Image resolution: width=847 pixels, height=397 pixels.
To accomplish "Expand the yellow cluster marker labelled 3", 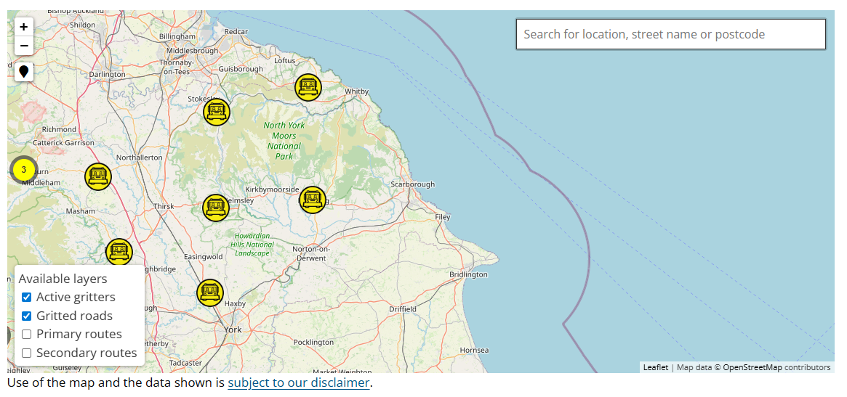I will coord(23,170).
